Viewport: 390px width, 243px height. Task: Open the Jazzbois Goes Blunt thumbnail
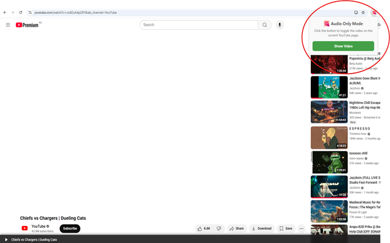pyautogui.click(x=329, y=87)
